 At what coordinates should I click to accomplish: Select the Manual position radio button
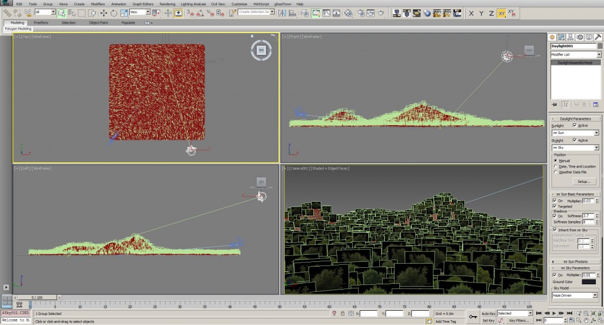(x=555, y=160)
